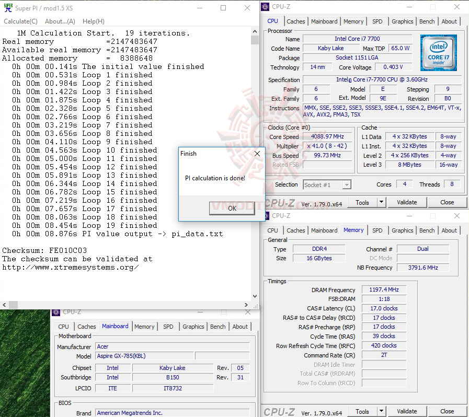Switch to Bench tab in top CPU-Z window
The image size is (469, 417).
(427, 21)
